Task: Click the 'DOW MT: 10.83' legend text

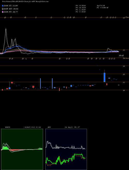Action: [x=11, y=9]
